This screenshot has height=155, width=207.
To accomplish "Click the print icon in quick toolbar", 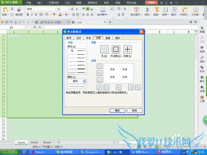I will pos(11,22).
